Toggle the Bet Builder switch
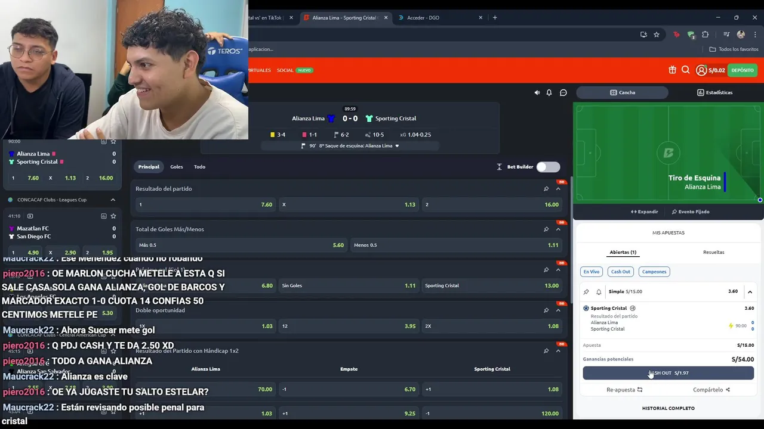Image resolution: width=764 pixels, height=429 pixels. pyautogui.click(x=548, y=167)
